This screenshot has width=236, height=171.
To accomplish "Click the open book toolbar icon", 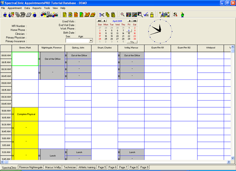I will click(x=28, y=15).
